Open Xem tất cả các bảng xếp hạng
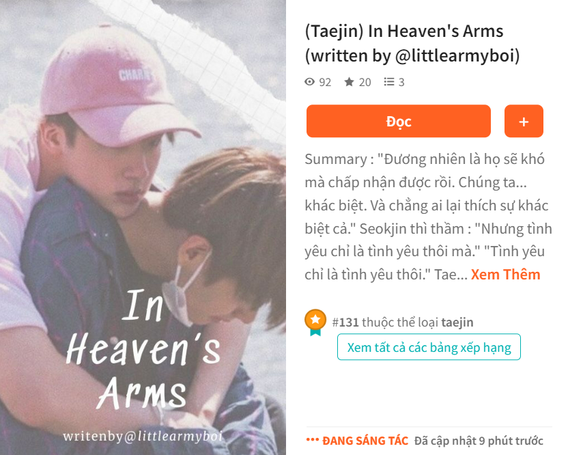This screenshot has height=455, width=568. coord(429,347)
